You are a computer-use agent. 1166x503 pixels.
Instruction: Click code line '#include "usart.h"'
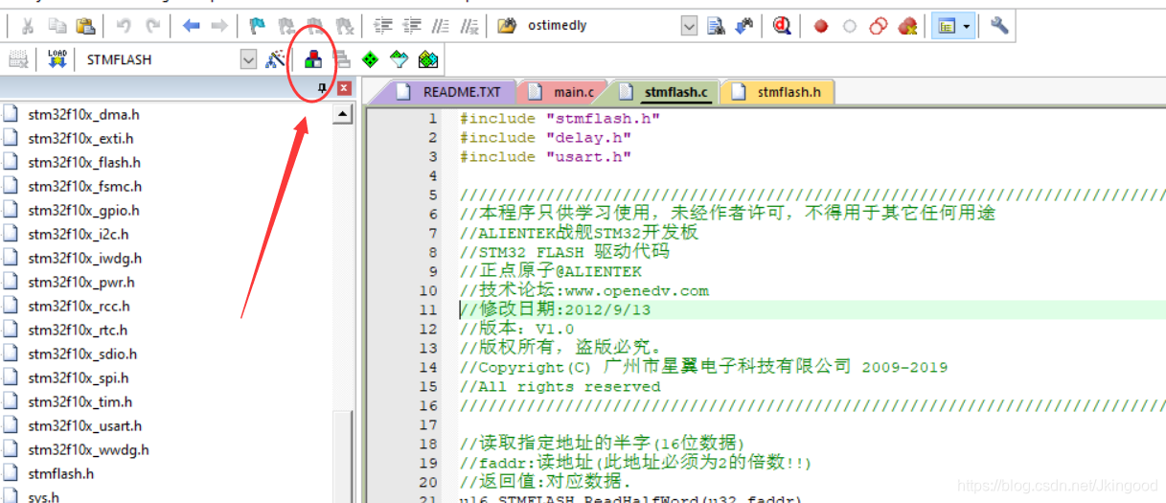[545, 156]
